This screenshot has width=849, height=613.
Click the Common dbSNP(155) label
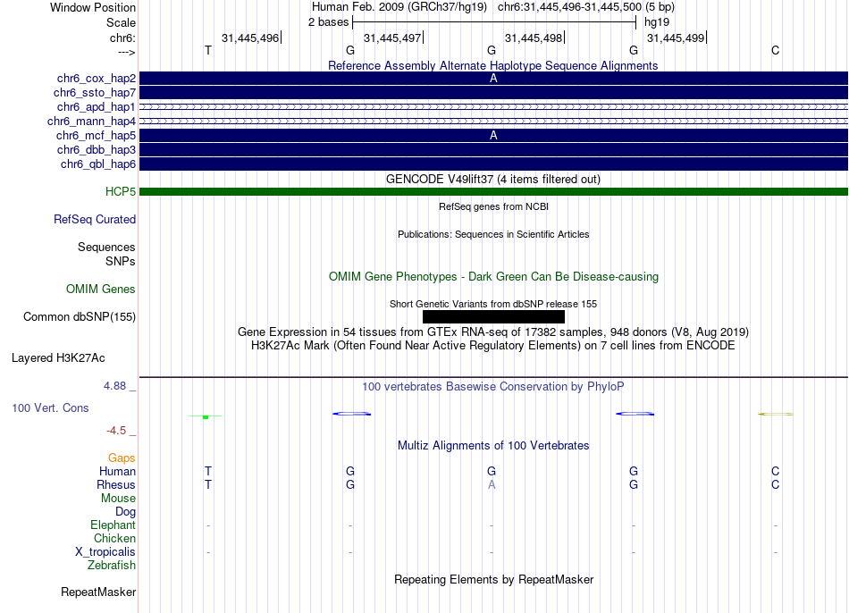pos(80,317)
